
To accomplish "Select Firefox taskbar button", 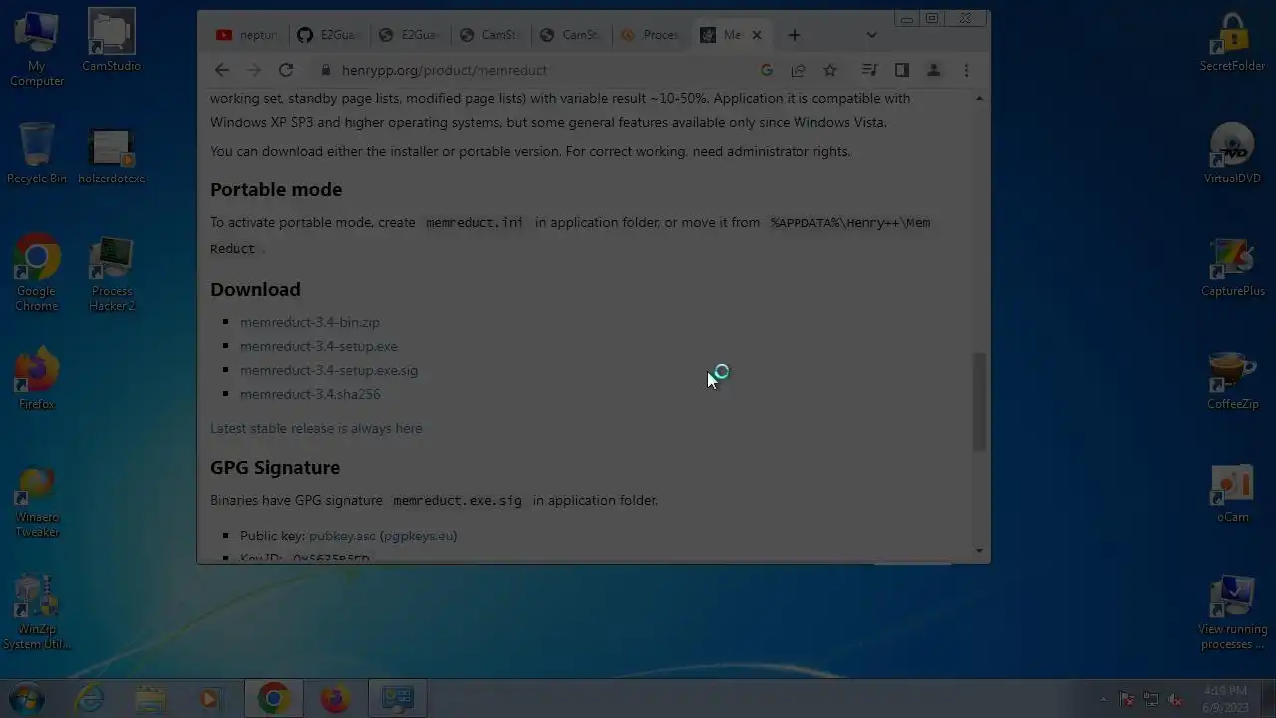I will [x=335, y=699].
